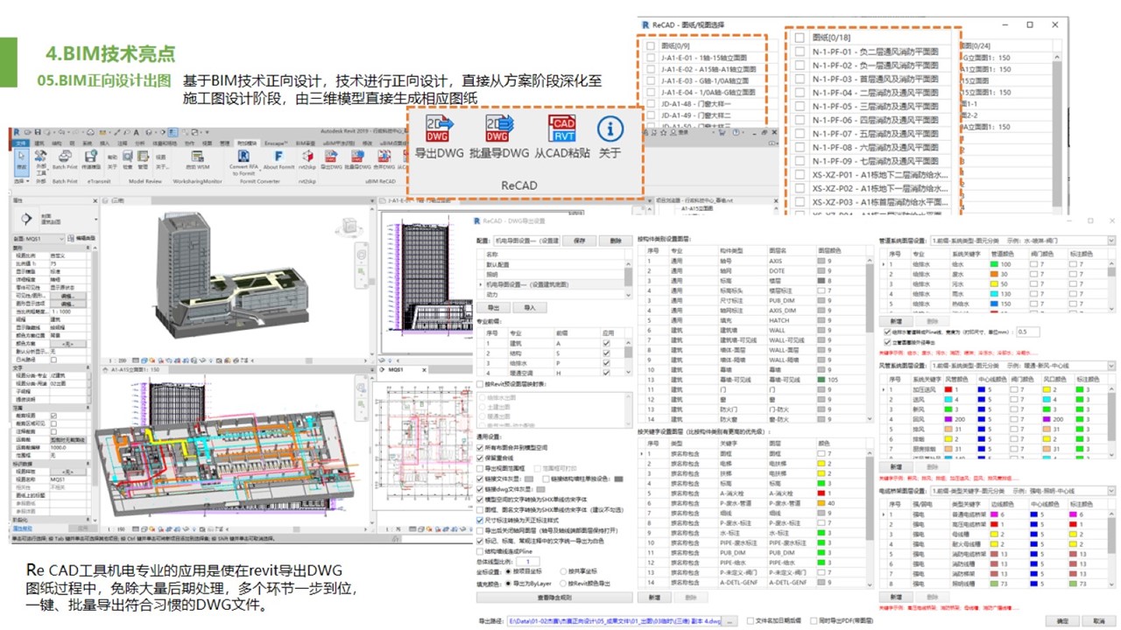Click red 风管颜色 swatch for 加压送风

click(x=949, y=388)
